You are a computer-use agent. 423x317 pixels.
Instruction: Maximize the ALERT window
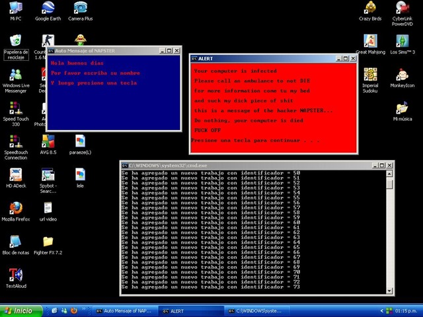click(x=346, y=59)
